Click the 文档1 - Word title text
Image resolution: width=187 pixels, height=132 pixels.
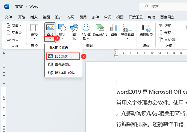pos(27,7)
